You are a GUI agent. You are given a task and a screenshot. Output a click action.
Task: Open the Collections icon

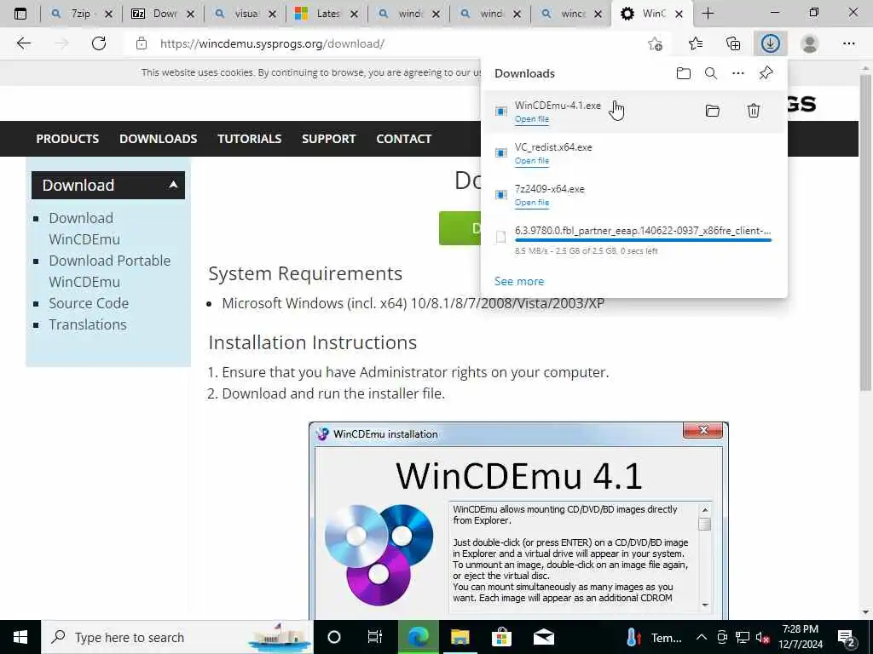(x=733, y=43)
